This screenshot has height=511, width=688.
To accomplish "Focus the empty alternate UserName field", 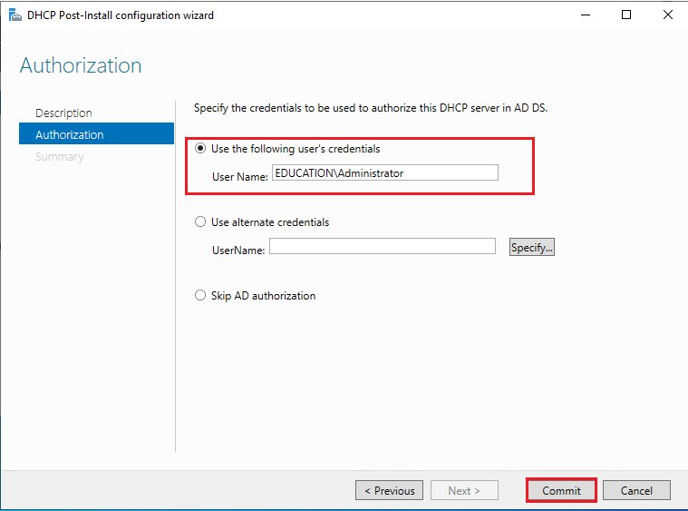I will click(383, 246).
